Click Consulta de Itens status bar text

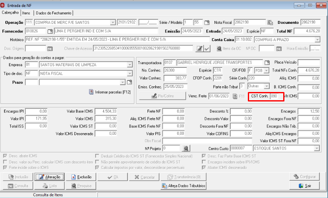[x=48, y=195]
